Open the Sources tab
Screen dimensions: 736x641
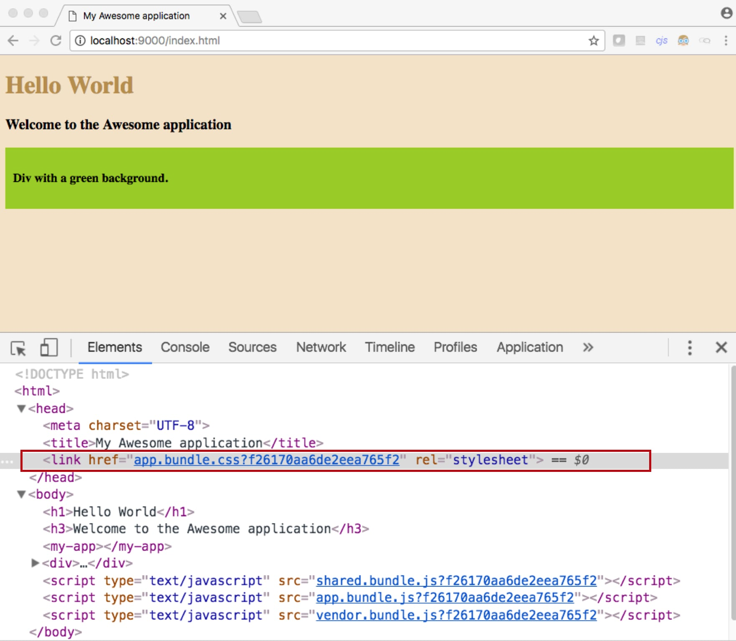coord(253,347)
